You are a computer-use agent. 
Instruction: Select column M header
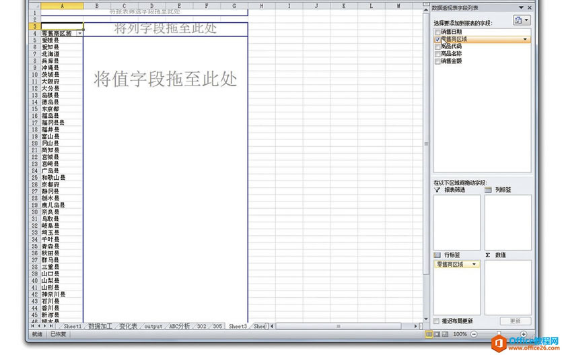coord(398,6)
